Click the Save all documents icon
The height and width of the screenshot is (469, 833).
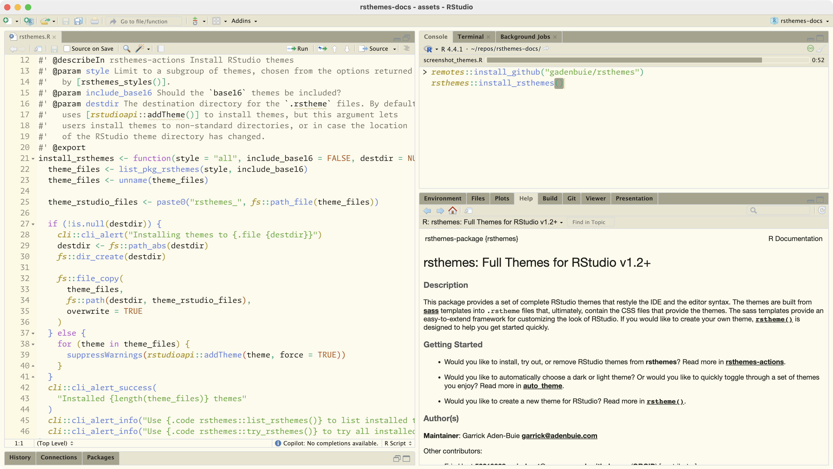pyautogui.click(x=78, y=21)
